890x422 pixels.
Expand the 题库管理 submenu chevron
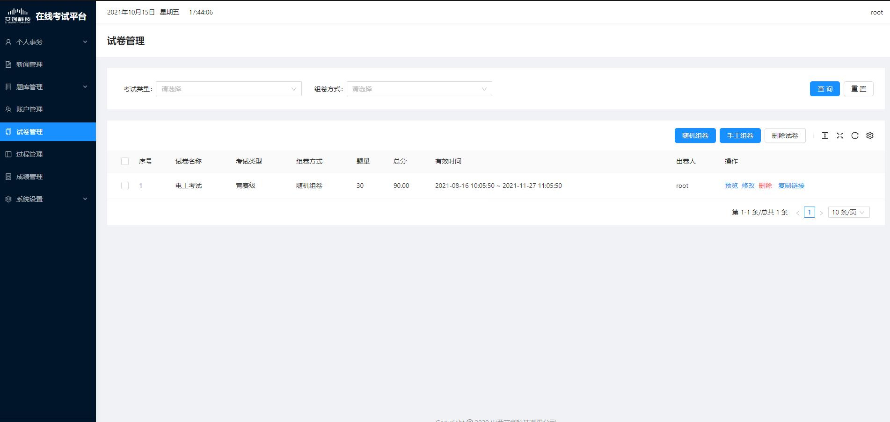[x=85, y=87]
